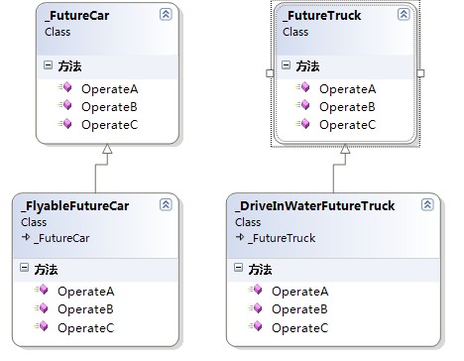This screenshot has width=464, height=361.
Task: Select OperateB text in _FutureTruck
Action: [x=347, y=107]
